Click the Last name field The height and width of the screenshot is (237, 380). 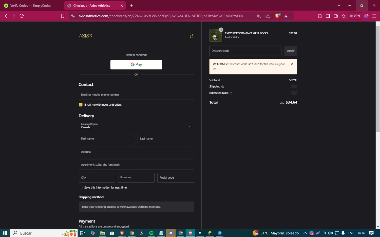pos(166,139)
